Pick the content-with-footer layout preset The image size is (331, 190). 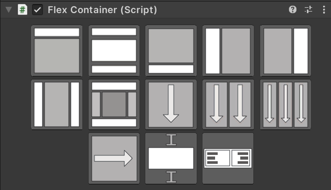171,51
